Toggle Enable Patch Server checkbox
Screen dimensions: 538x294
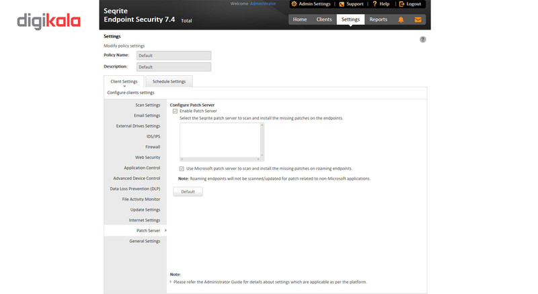(175, 111)
